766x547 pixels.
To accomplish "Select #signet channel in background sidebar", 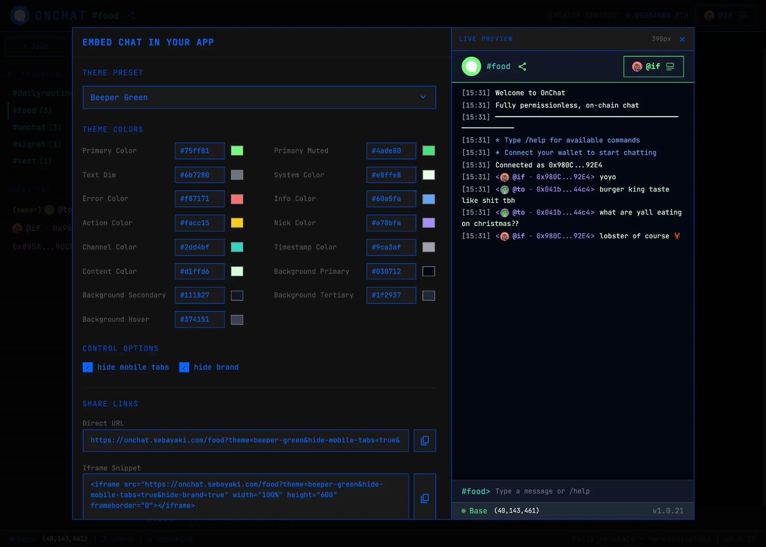I will click(36, 144).
